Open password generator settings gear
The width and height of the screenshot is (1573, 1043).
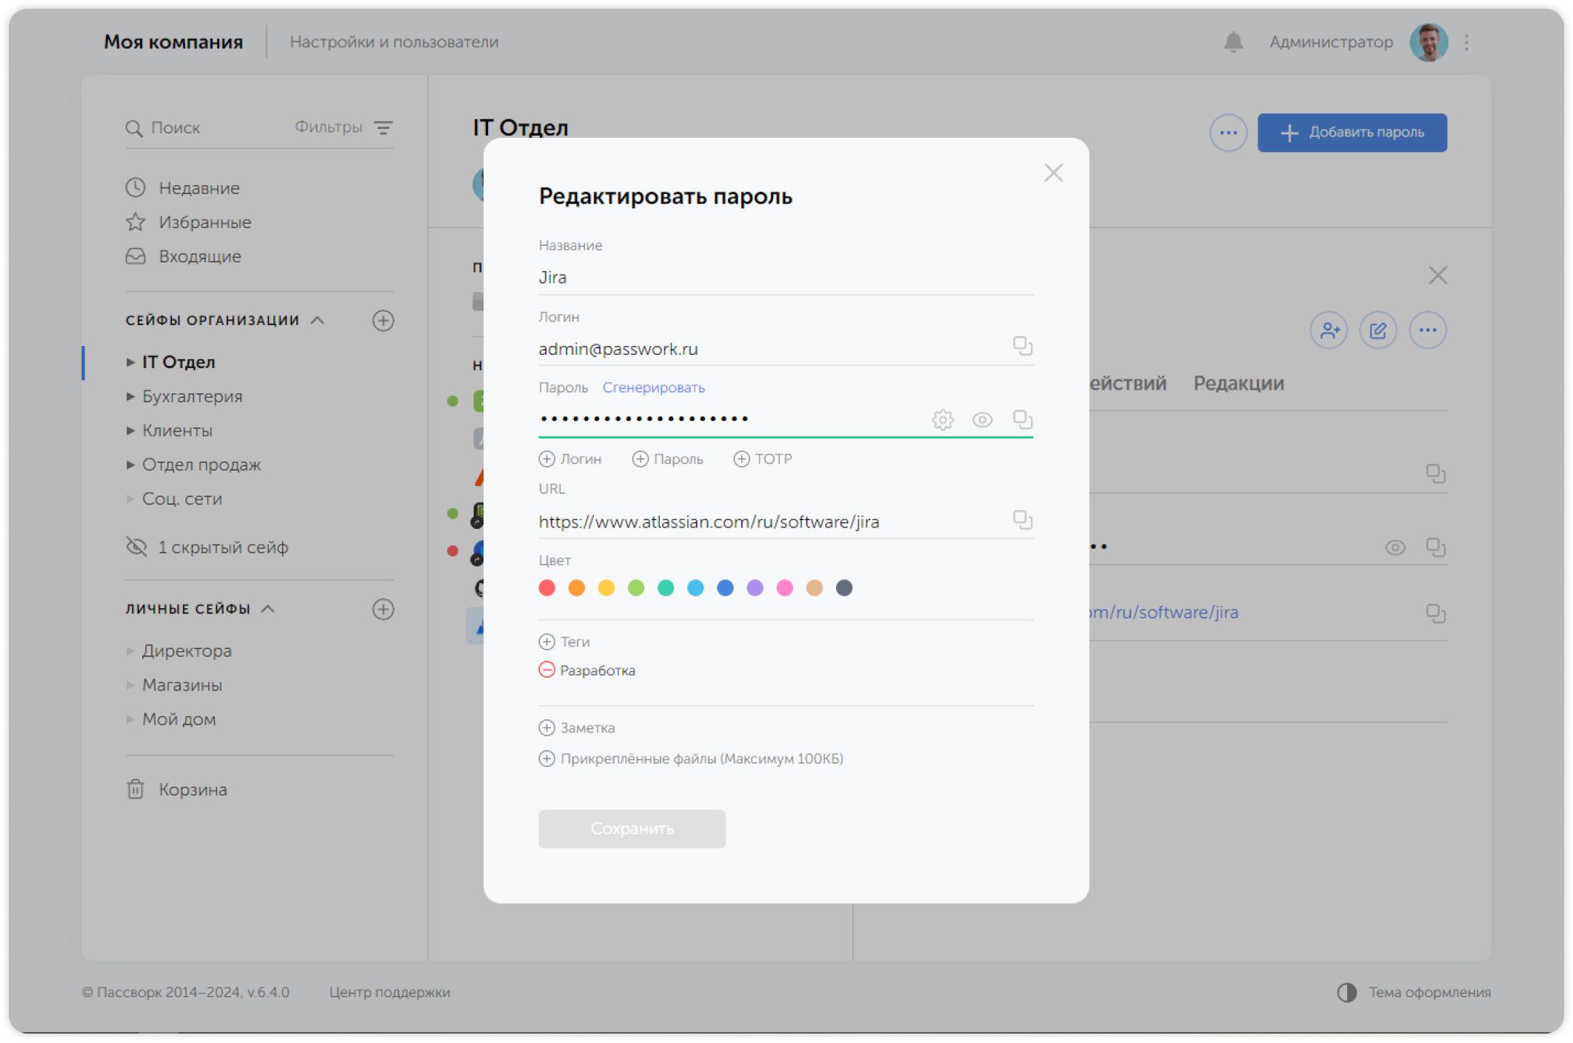pyautogui.click(x=942, y=420)
